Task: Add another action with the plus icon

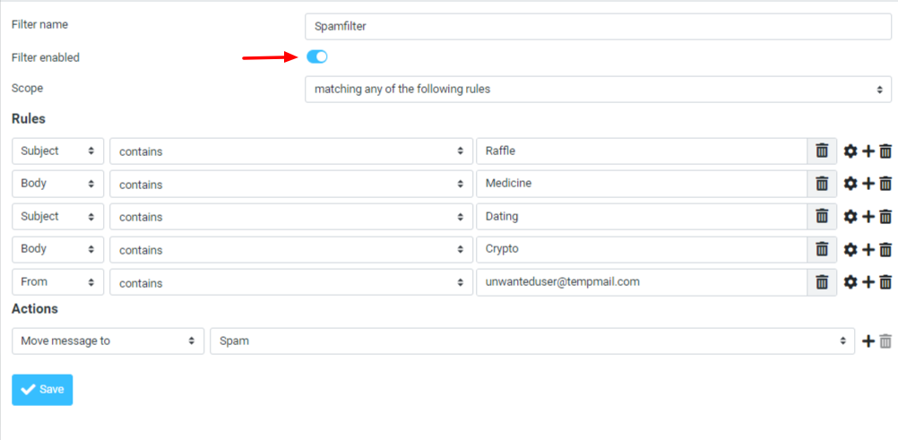Action: 868,341
